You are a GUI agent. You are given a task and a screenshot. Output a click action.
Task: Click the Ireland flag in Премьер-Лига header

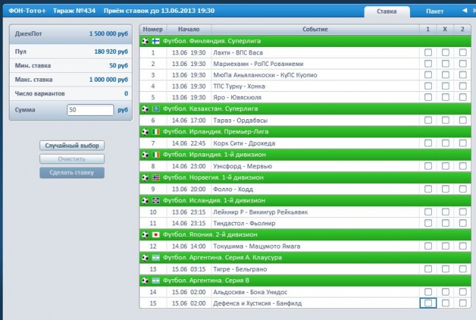coord(156,131)
